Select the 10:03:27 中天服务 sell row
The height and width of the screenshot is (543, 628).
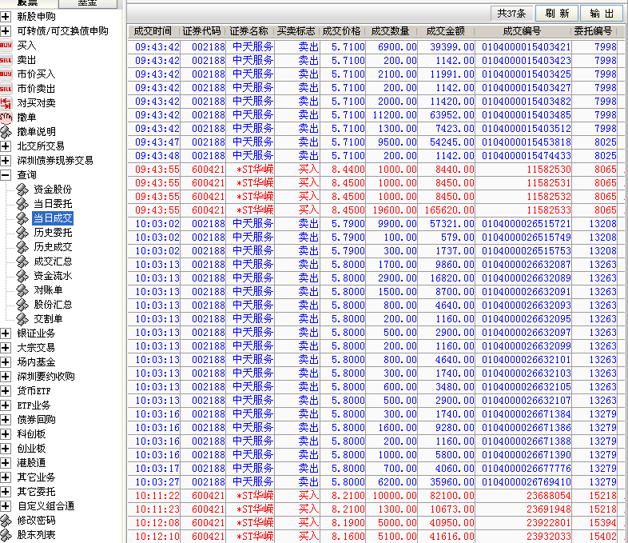376,482
